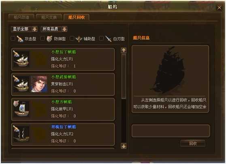
Task: Open the 船只交换 tab
Action: click(49, 17)
